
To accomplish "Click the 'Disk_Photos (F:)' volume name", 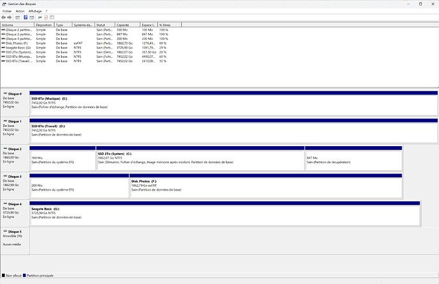I will [x=17, y=43].
